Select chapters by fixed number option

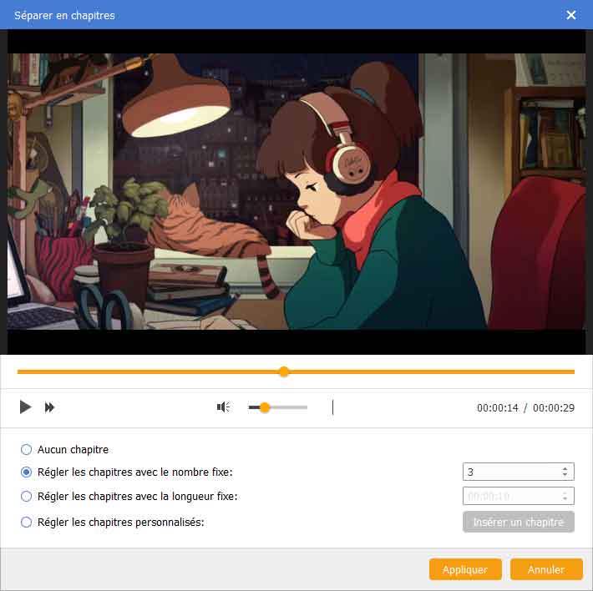27,472
